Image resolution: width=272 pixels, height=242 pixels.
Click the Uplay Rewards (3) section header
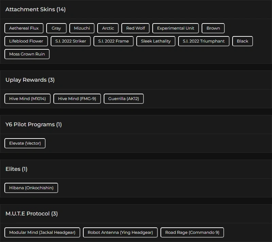(30, 80)
